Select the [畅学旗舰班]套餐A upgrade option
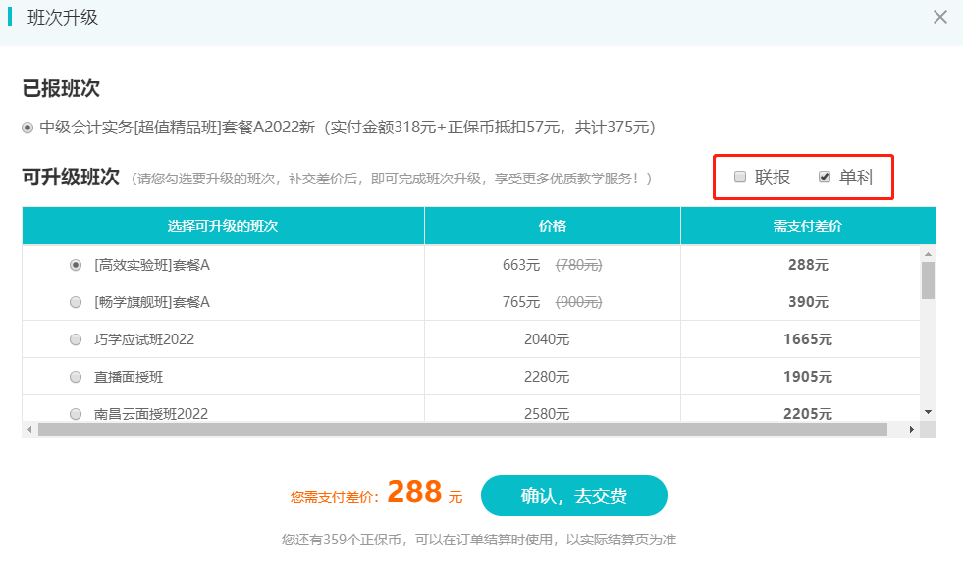 (75, 302)
